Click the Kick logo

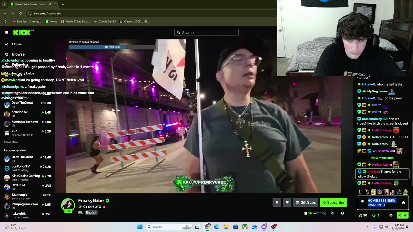click(x=24, y=32)
